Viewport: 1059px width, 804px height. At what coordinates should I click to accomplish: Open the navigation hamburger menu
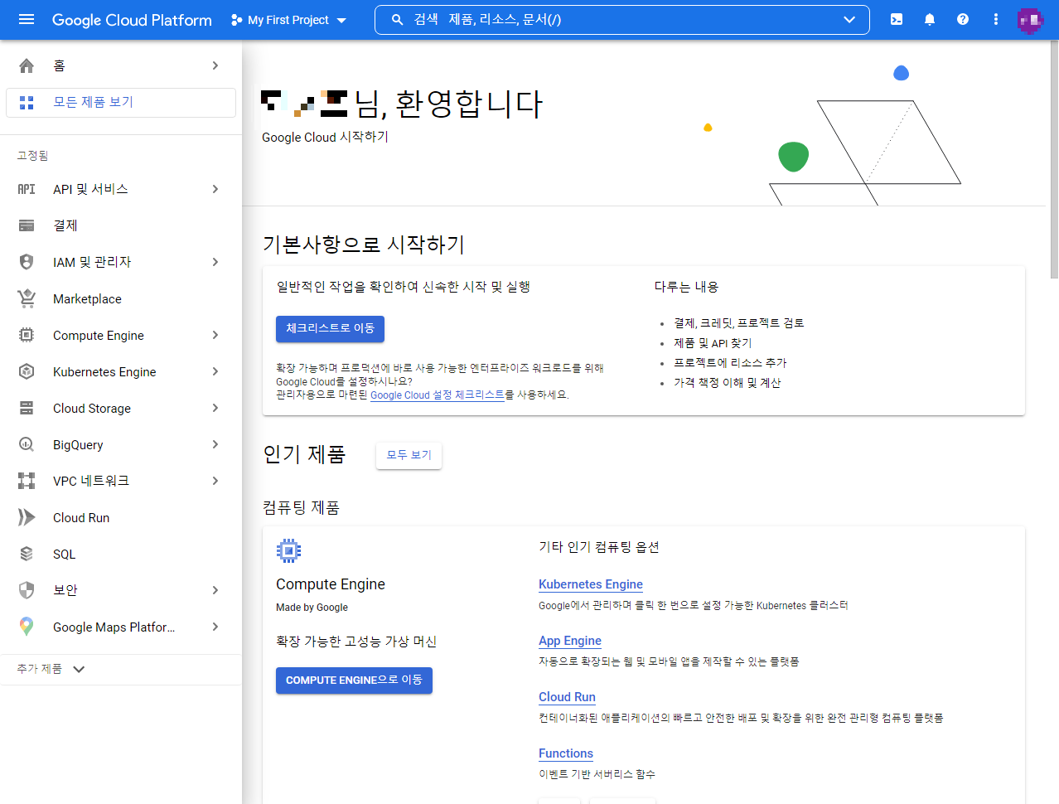tap(27, 20)
